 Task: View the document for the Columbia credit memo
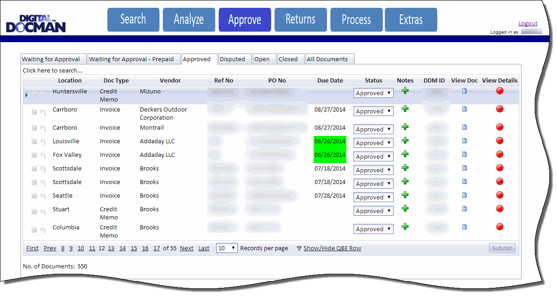[x=464, y=227]
